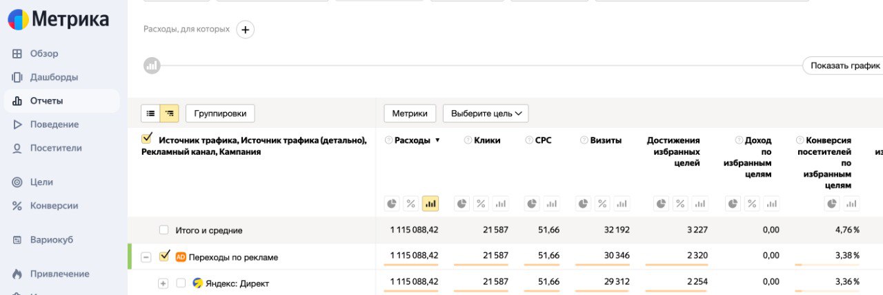
Task: Select bar chart icon under Визиты column
Action: (x=622, y=204)
